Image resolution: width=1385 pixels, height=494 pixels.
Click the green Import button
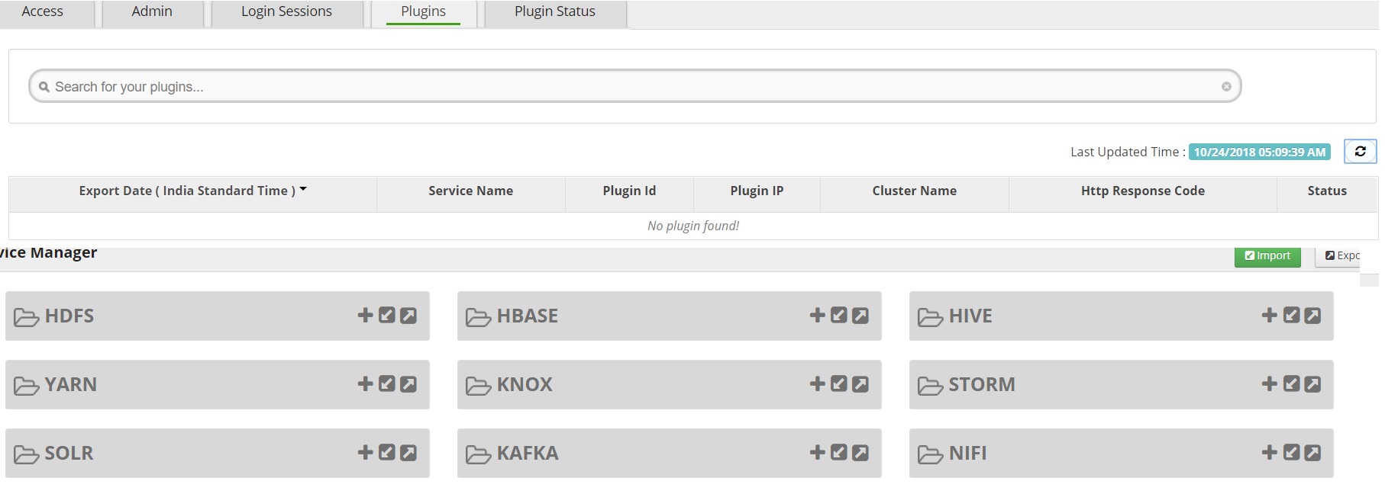coord(1267,256)
